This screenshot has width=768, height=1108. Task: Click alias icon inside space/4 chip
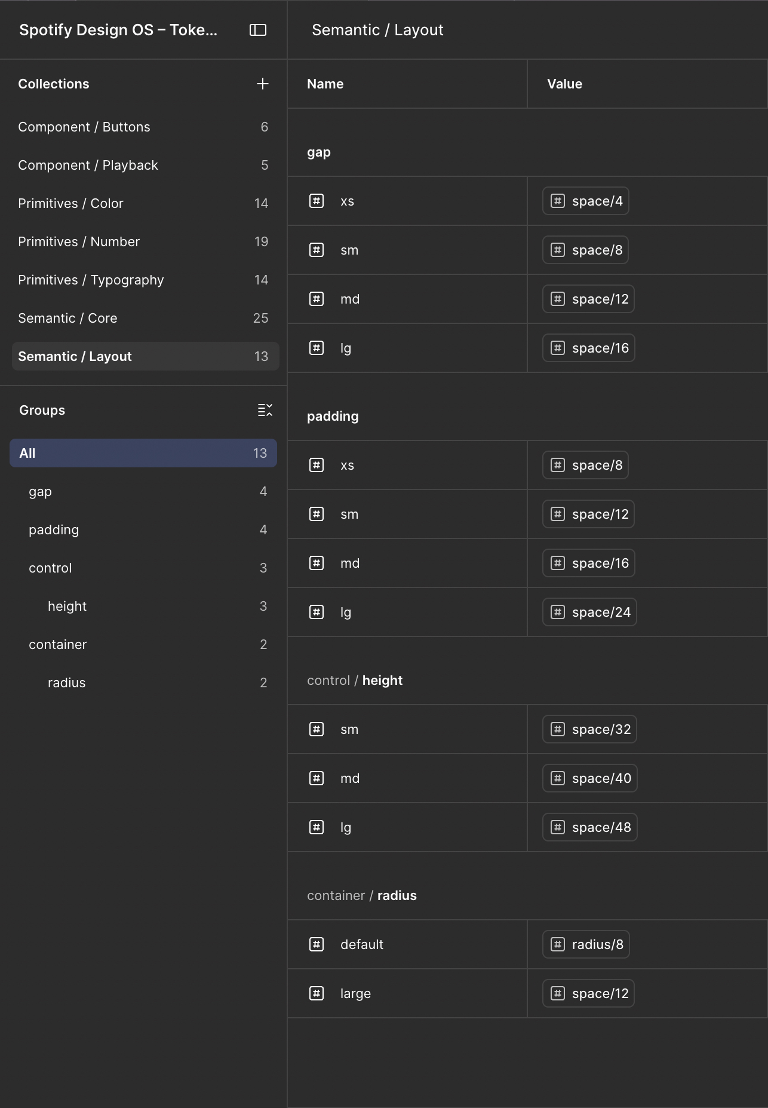(558, 201)
